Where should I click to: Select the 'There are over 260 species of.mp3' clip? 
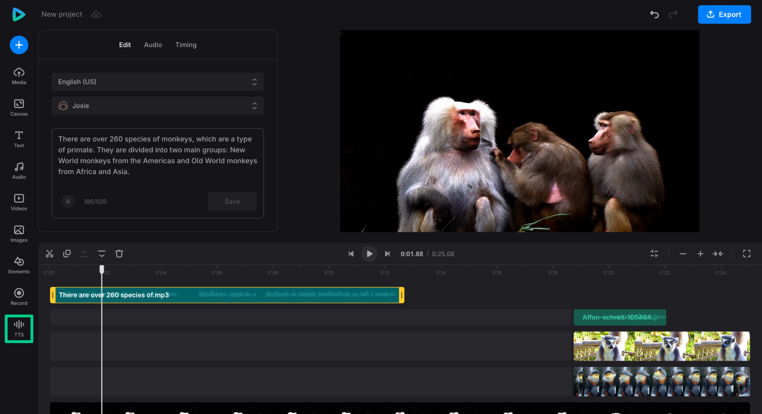[x=227, y=295]
